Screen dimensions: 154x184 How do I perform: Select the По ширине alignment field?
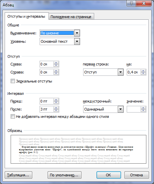[57, 33]
